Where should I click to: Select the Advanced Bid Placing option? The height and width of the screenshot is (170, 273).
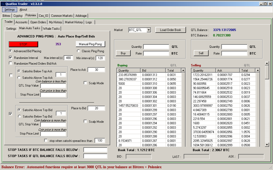10,51
